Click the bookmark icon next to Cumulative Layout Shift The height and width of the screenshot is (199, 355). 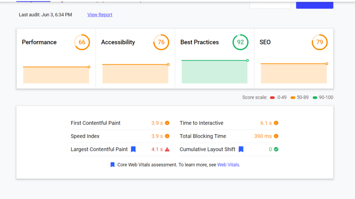click(x=241, y=149)
